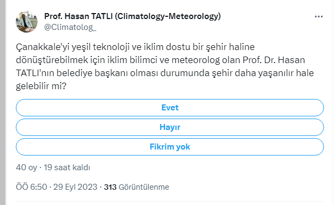Open the tweet by clicking its question text

165,66
